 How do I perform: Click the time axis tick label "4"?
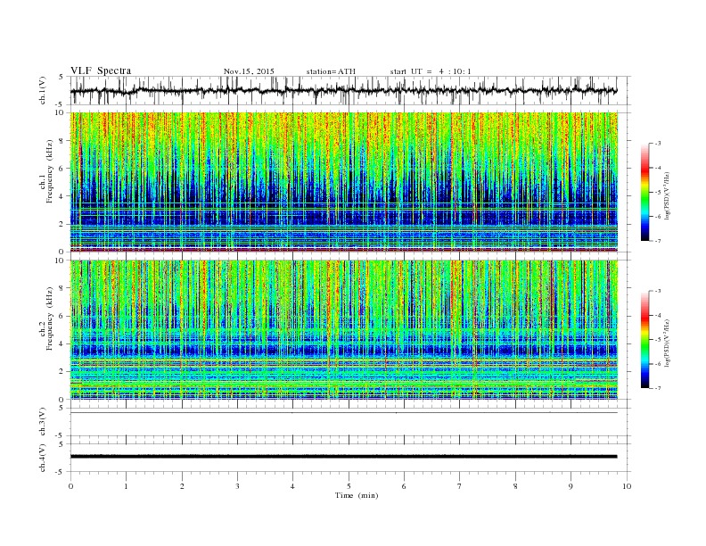(292, 486)
